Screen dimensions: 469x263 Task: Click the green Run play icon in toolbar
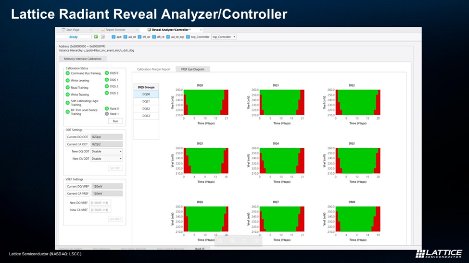(96, 36)
